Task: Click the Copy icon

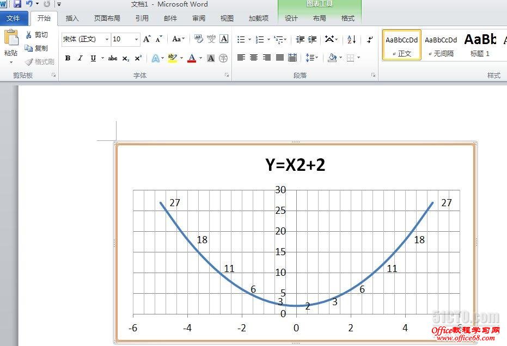Action: click(x=35, y=48)
